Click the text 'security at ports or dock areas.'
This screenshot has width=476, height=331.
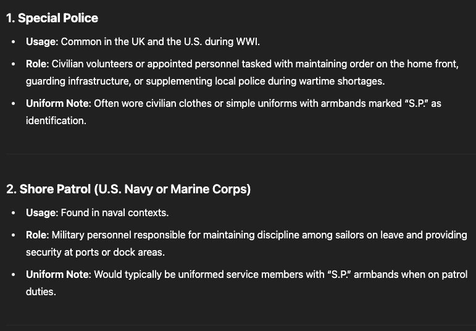point(95,252)
